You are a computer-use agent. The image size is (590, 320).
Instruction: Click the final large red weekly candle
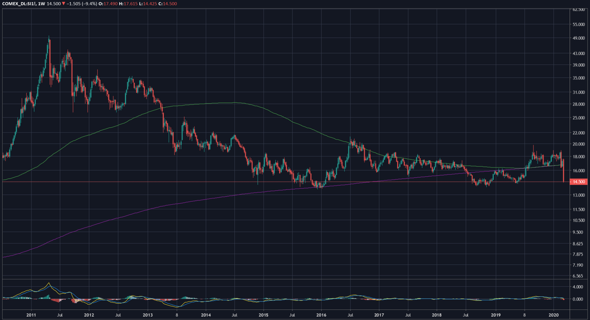564,170
